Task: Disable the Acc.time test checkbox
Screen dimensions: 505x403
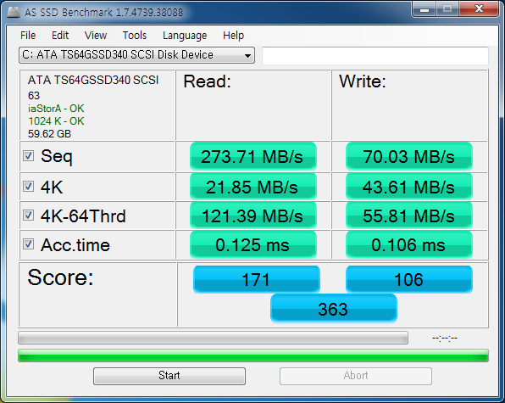Action: 28,244
